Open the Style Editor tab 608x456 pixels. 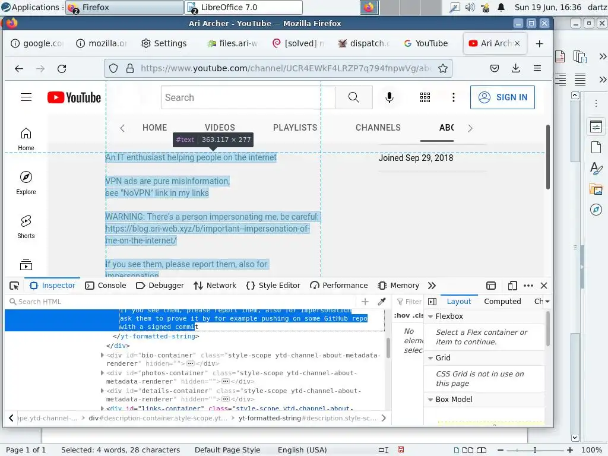tap(273, 286)
